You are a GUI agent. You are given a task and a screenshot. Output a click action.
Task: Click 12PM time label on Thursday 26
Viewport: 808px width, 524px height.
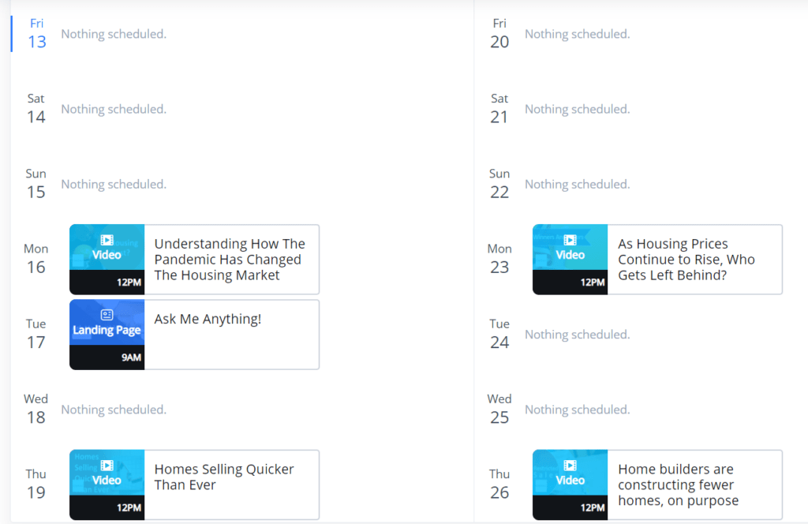click(593, 507)
